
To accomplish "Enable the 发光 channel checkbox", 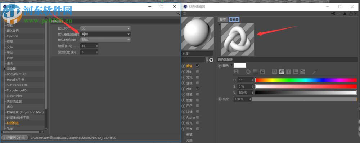I will click(197, 77).
